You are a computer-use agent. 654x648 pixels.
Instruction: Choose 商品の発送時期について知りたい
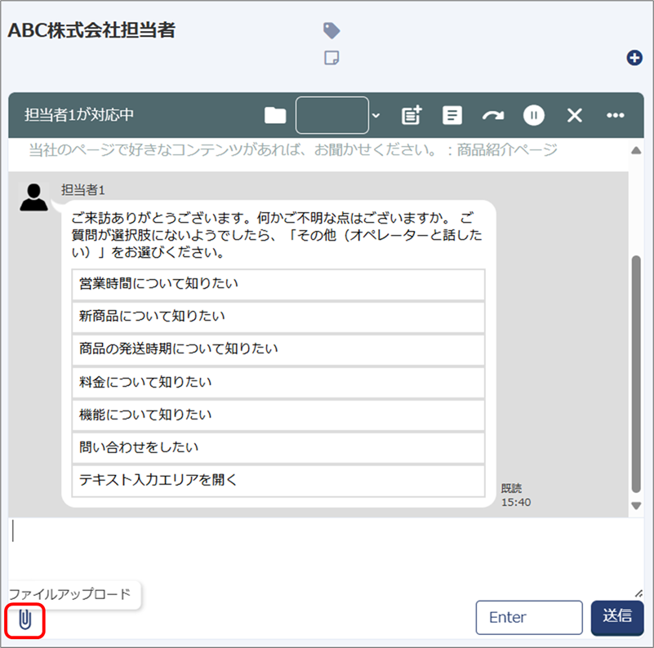tap(278, 349)
